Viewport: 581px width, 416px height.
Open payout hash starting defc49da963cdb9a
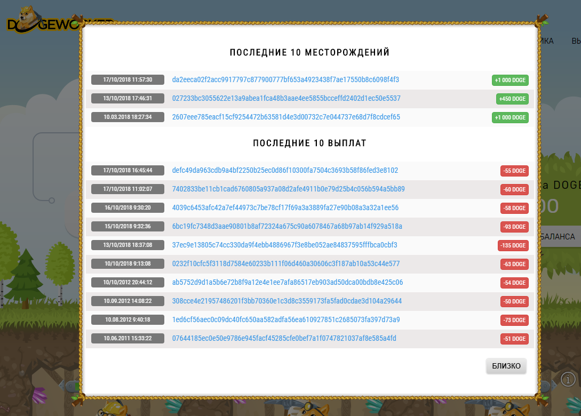click(x=285, y=171)
